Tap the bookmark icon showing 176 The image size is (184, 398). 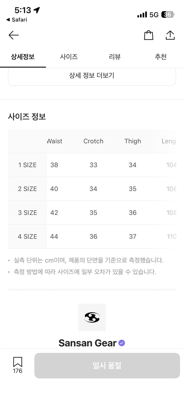17,365
